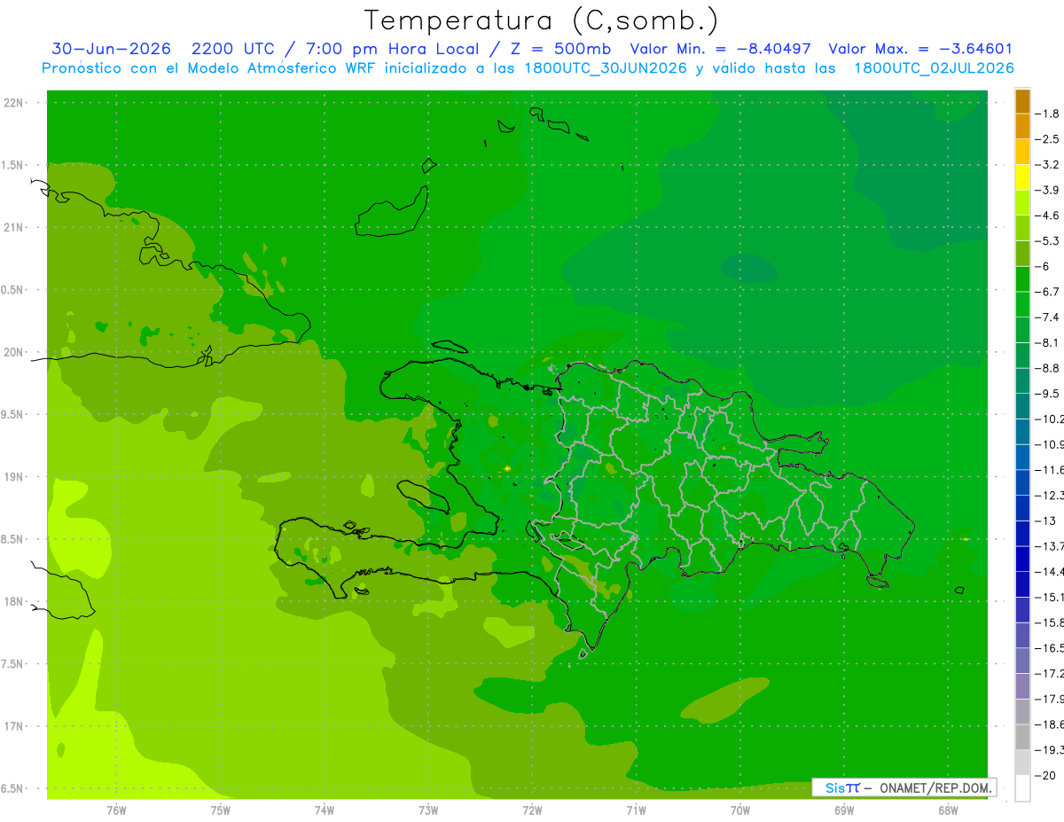This screenshot has width=1064, height=822.
Task: Select the date text "30-Jun-2026"
Action: [111, 49]
